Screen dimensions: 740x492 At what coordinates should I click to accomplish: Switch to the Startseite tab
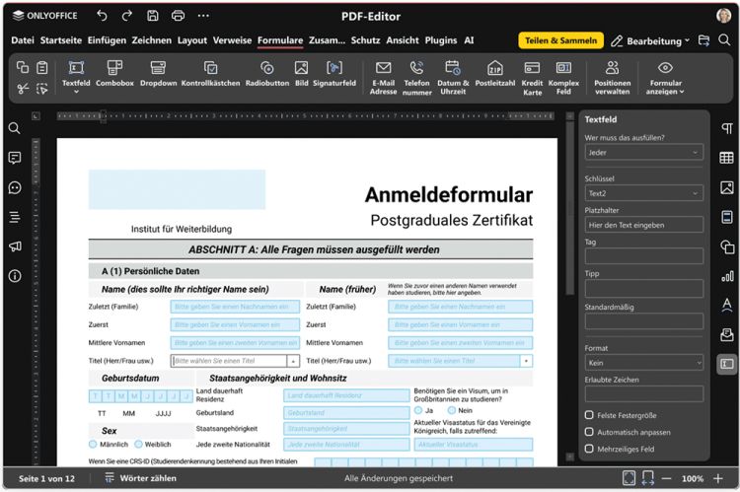coord(61,40)
